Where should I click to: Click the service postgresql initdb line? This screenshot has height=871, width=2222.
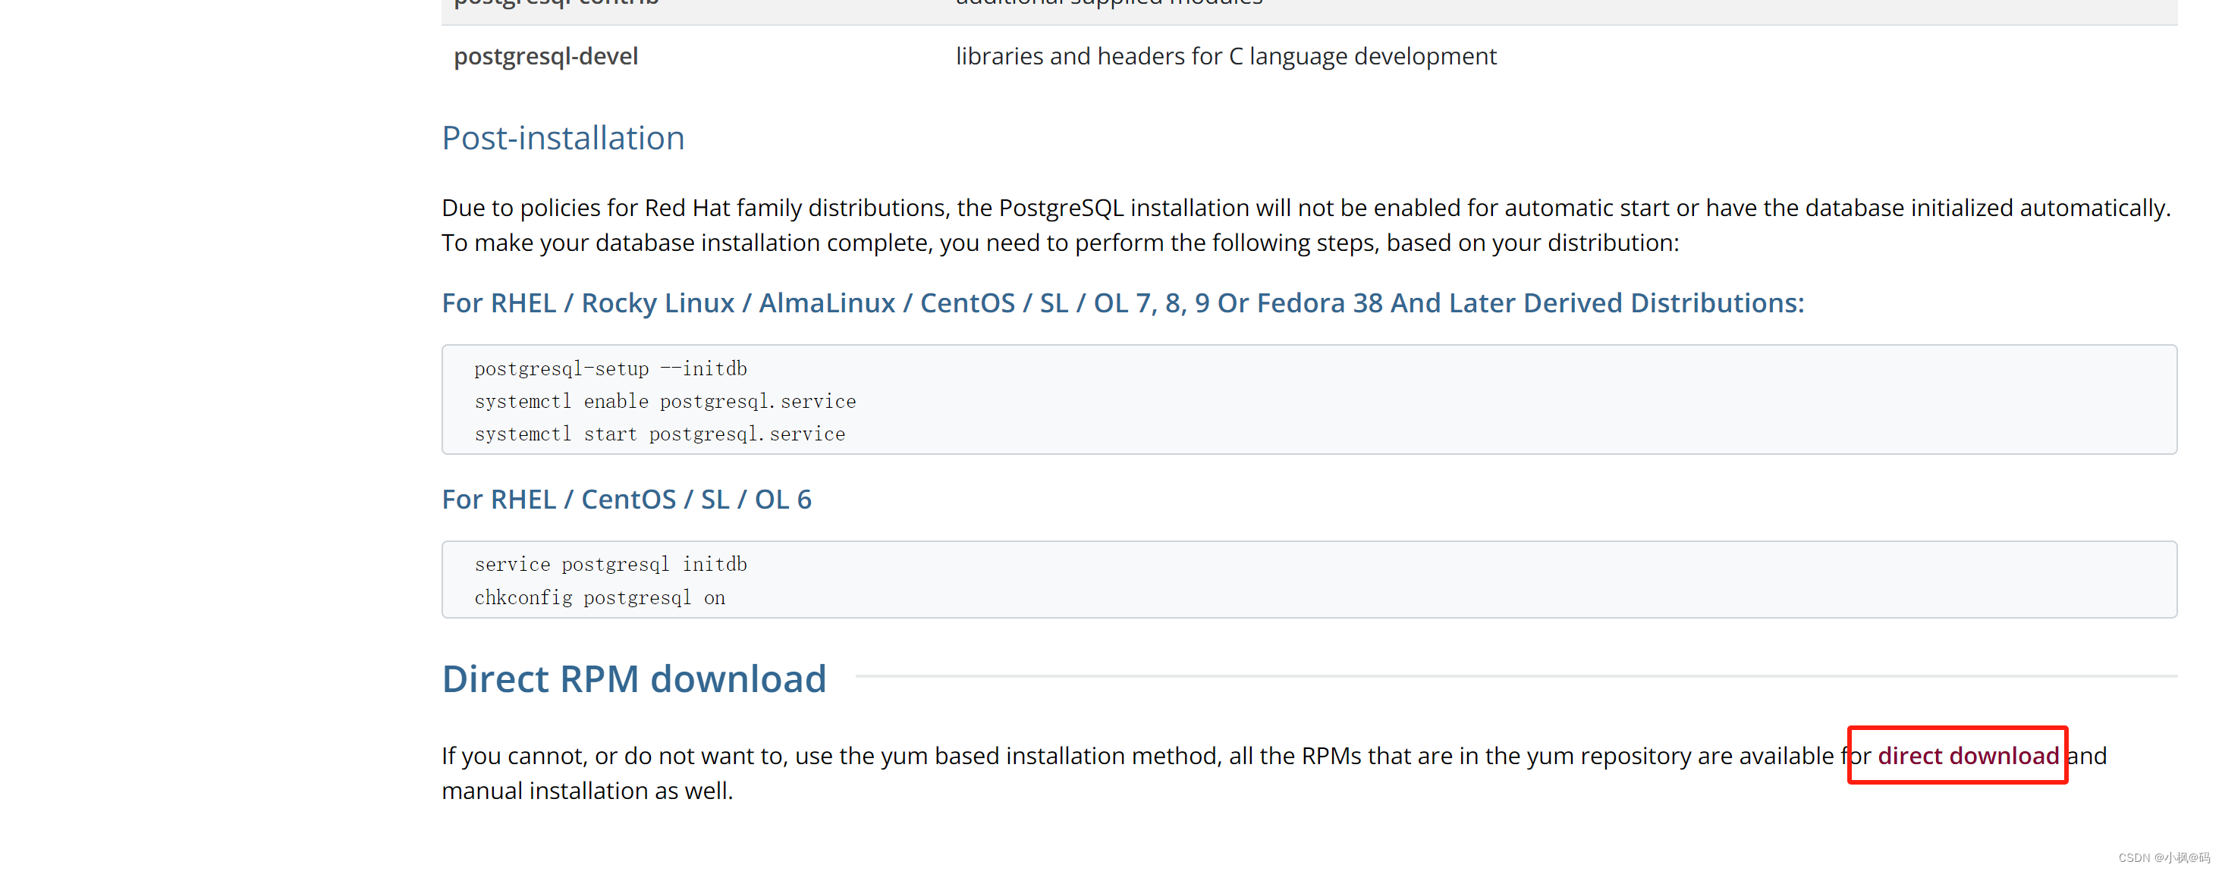tap(610, 564)
